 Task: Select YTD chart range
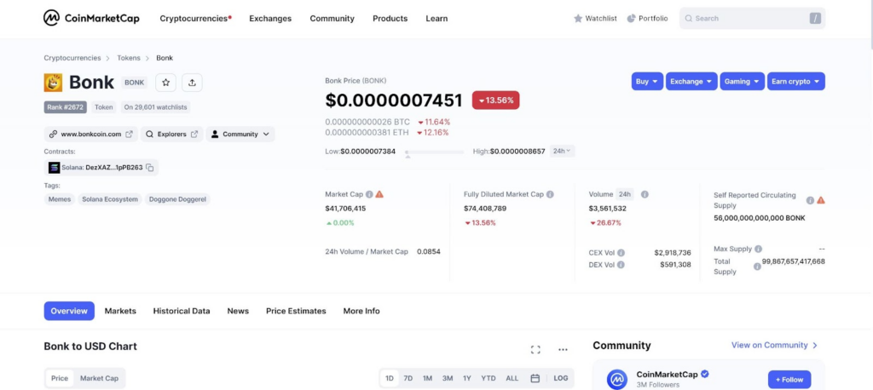click(489, 378)
